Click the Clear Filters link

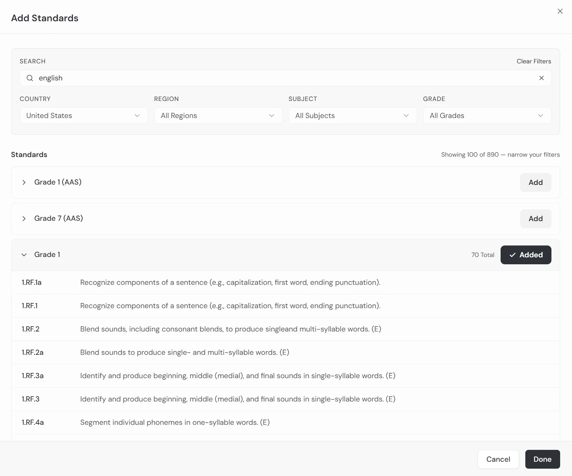click(x=534, y=61)
